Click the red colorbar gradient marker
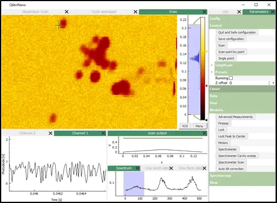The image size is (277, 203). pyautogui.click(x=206, y=86)
